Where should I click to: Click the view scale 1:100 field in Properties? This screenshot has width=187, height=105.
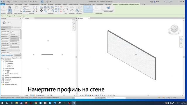pos(14,31)
